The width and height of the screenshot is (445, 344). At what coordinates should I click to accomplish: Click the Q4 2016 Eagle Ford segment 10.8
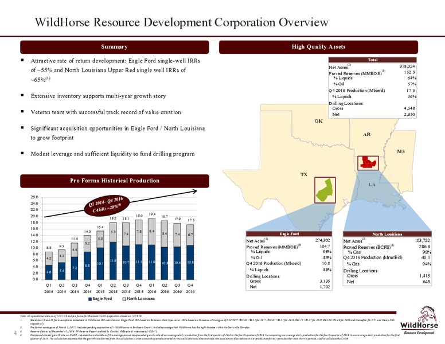(x=190, y=263)
